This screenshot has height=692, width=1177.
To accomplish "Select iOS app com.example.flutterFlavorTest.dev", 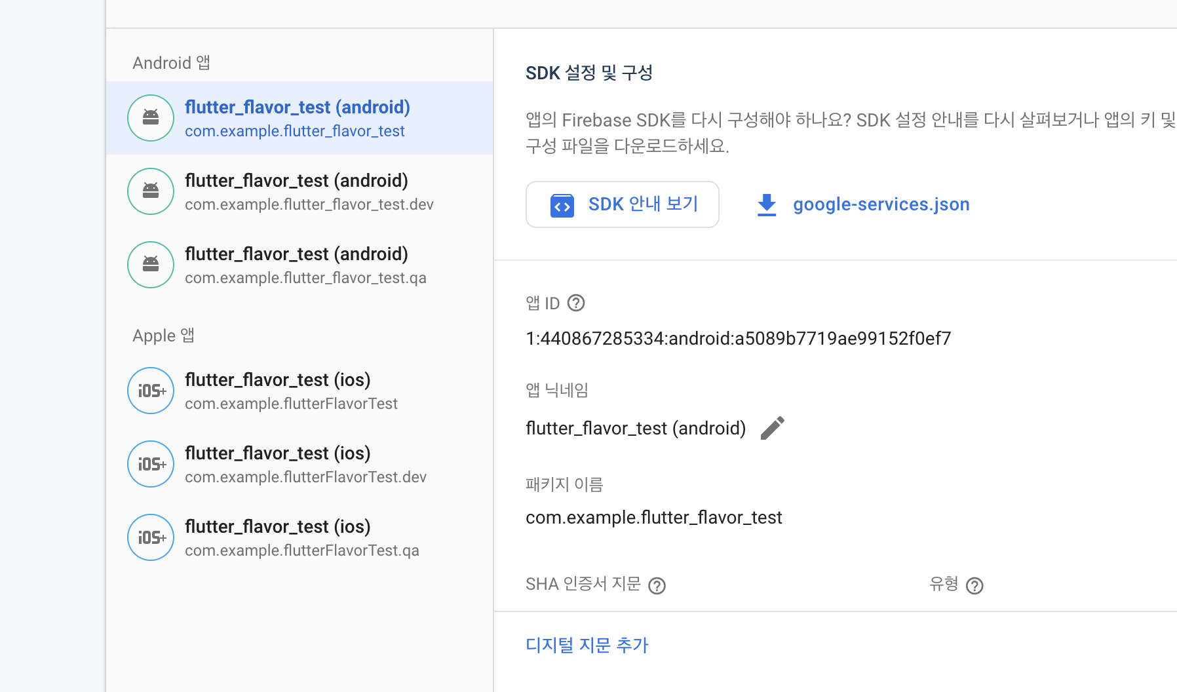I will (x=299, y=464).
